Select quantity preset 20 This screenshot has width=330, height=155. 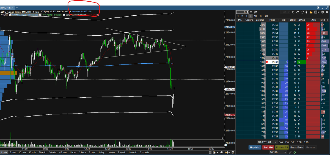coord(266,16)
